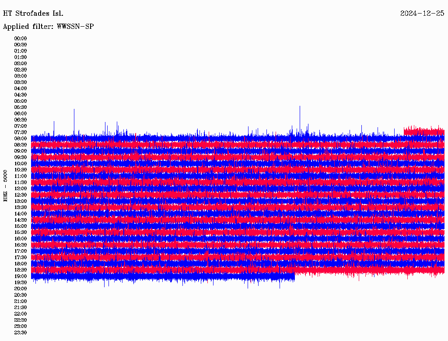Select the 12:30 time label
Image resolution: width=448 pixels, height=341 pixels.
21,195
